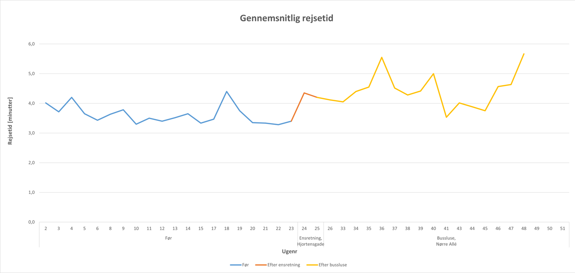Select the Rejsetid [minutter] vertical axis title
Screen dimensions: 575x273
[11, 121]
